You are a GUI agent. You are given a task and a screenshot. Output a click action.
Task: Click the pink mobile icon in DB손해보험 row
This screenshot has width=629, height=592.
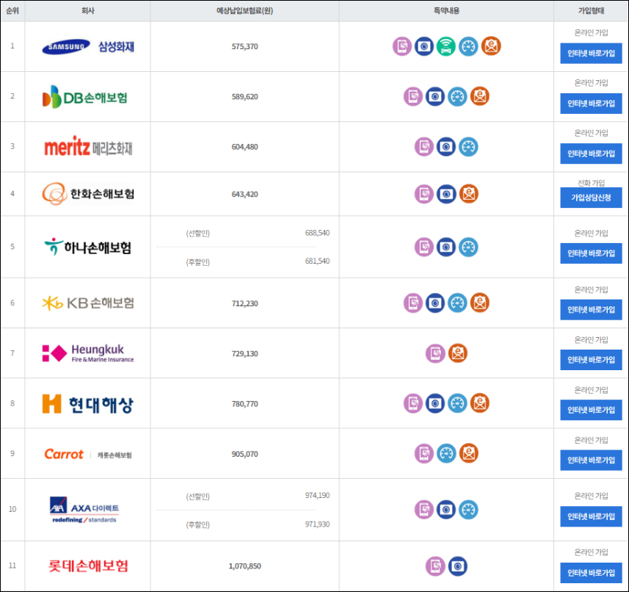(412, 96)
